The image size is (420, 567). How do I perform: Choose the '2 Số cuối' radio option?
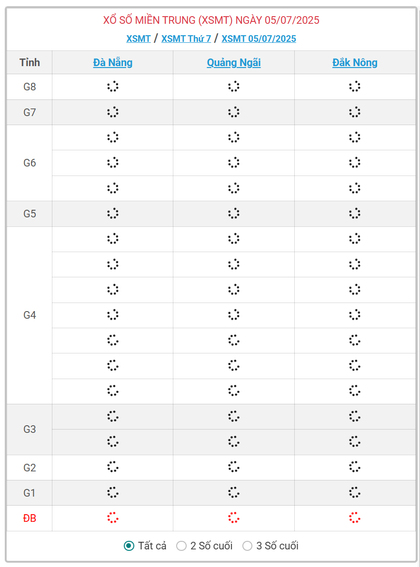[181, 546]
